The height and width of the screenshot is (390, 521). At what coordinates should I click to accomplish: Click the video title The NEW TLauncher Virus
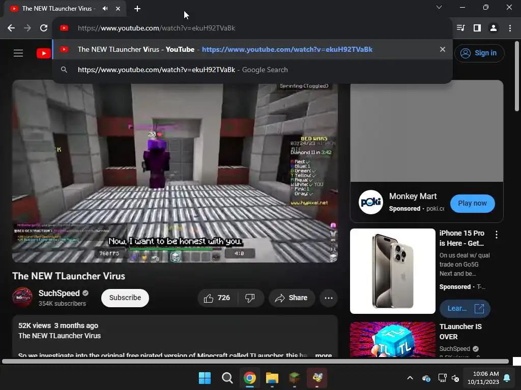[69, 276]
